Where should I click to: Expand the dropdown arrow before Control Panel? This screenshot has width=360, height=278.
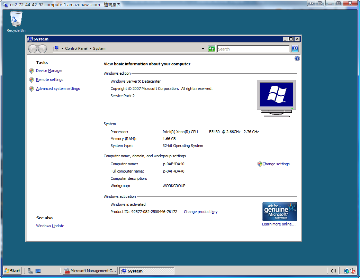coord(62,49)
